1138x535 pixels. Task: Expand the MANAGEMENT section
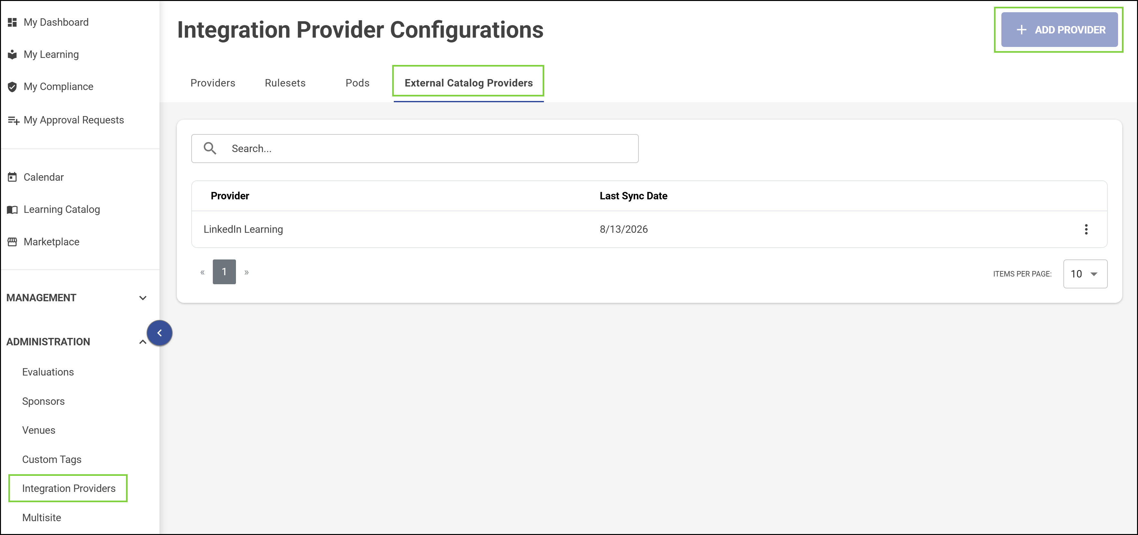coord(143,298)
